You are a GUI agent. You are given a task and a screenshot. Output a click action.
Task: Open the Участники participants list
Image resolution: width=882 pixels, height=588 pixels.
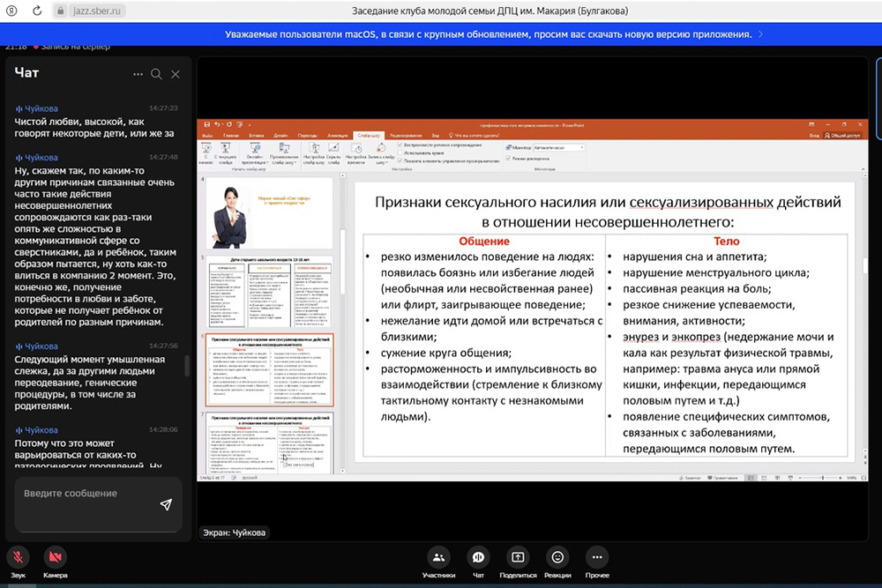pos(438,558)
